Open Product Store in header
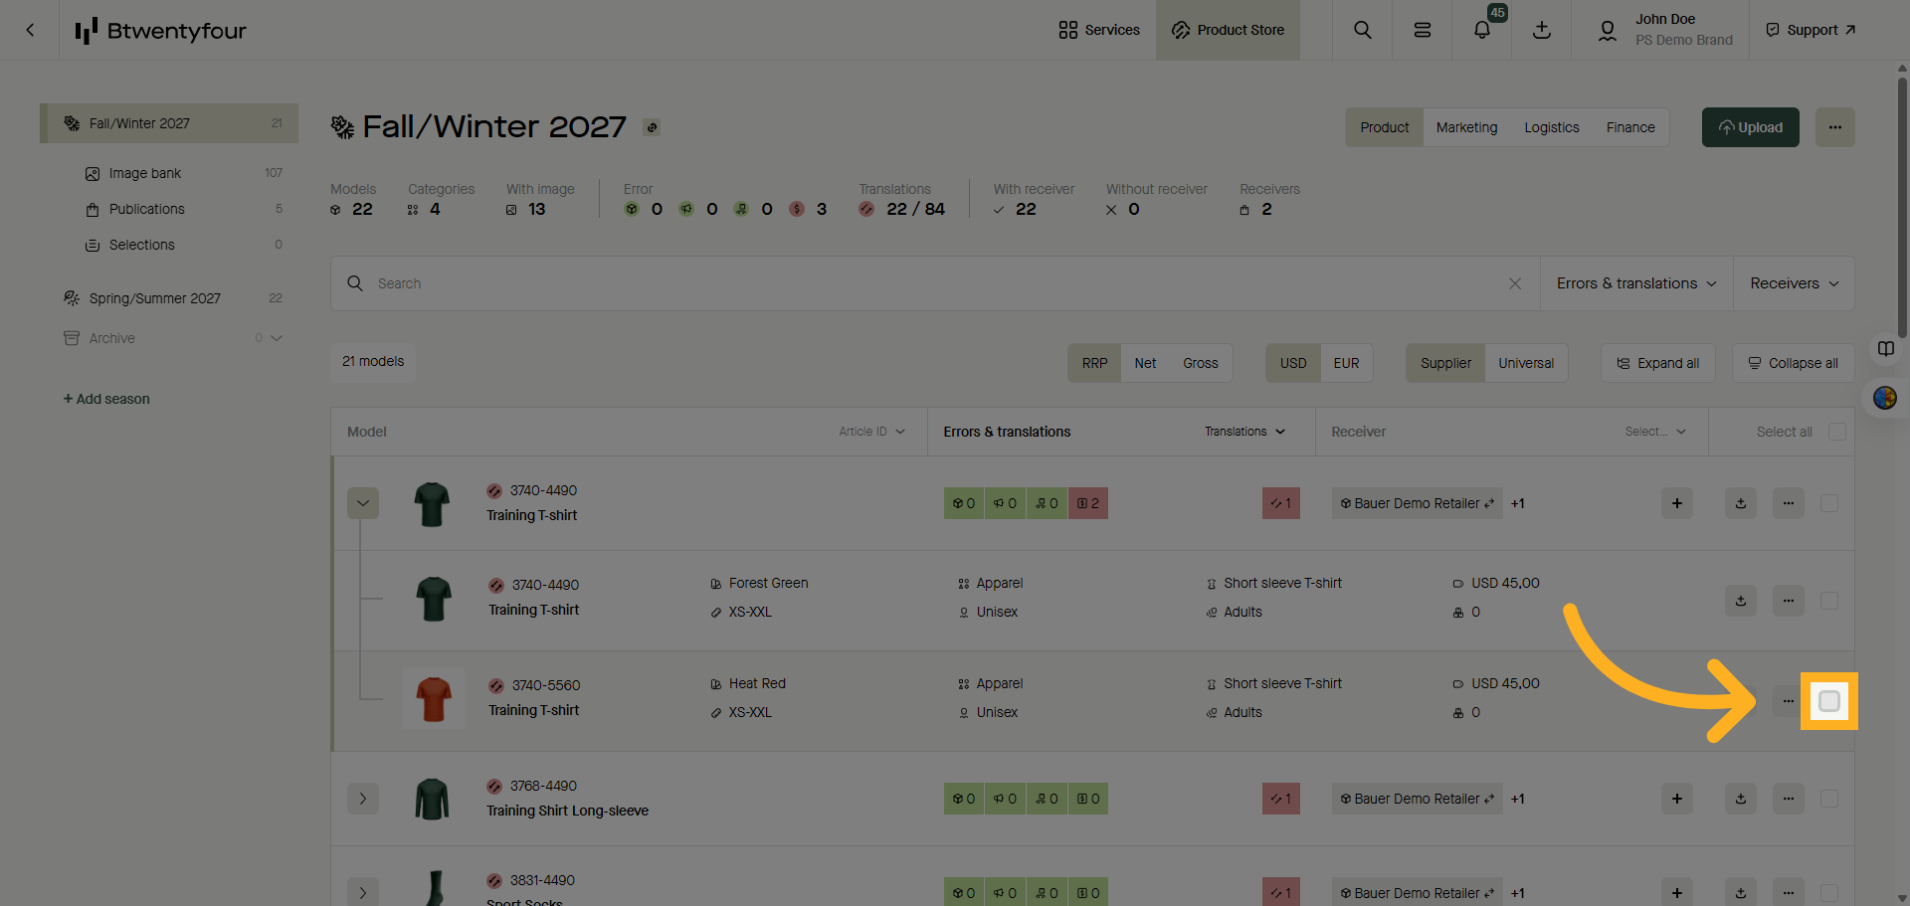This screenshot has height=906, width=1910. [x=1228, y=30]
